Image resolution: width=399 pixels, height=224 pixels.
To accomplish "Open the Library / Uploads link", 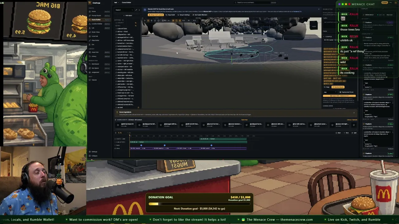I will click(352, 120).
